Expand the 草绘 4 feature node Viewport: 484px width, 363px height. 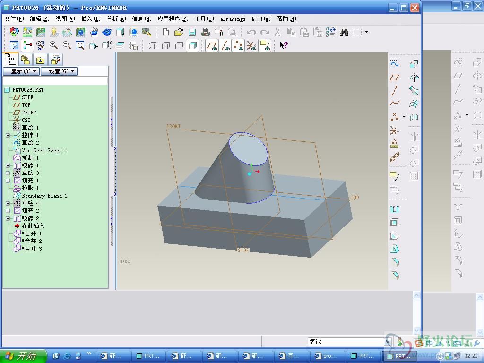click(x=8, y=203)
